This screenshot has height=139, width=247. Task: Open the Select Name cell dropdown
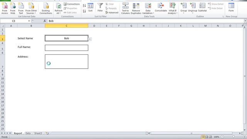[90, 39]
